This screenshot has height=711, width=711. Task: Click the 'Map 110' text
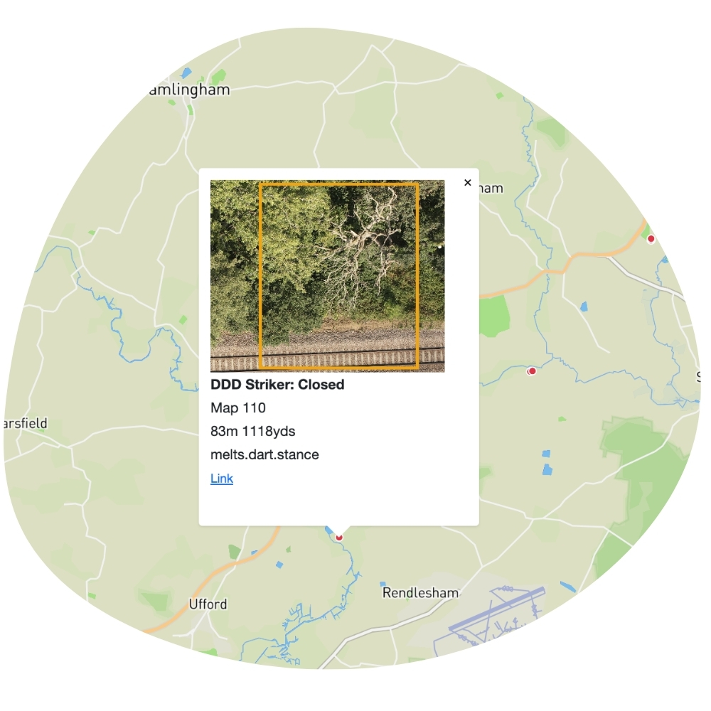tap(238, 408)
